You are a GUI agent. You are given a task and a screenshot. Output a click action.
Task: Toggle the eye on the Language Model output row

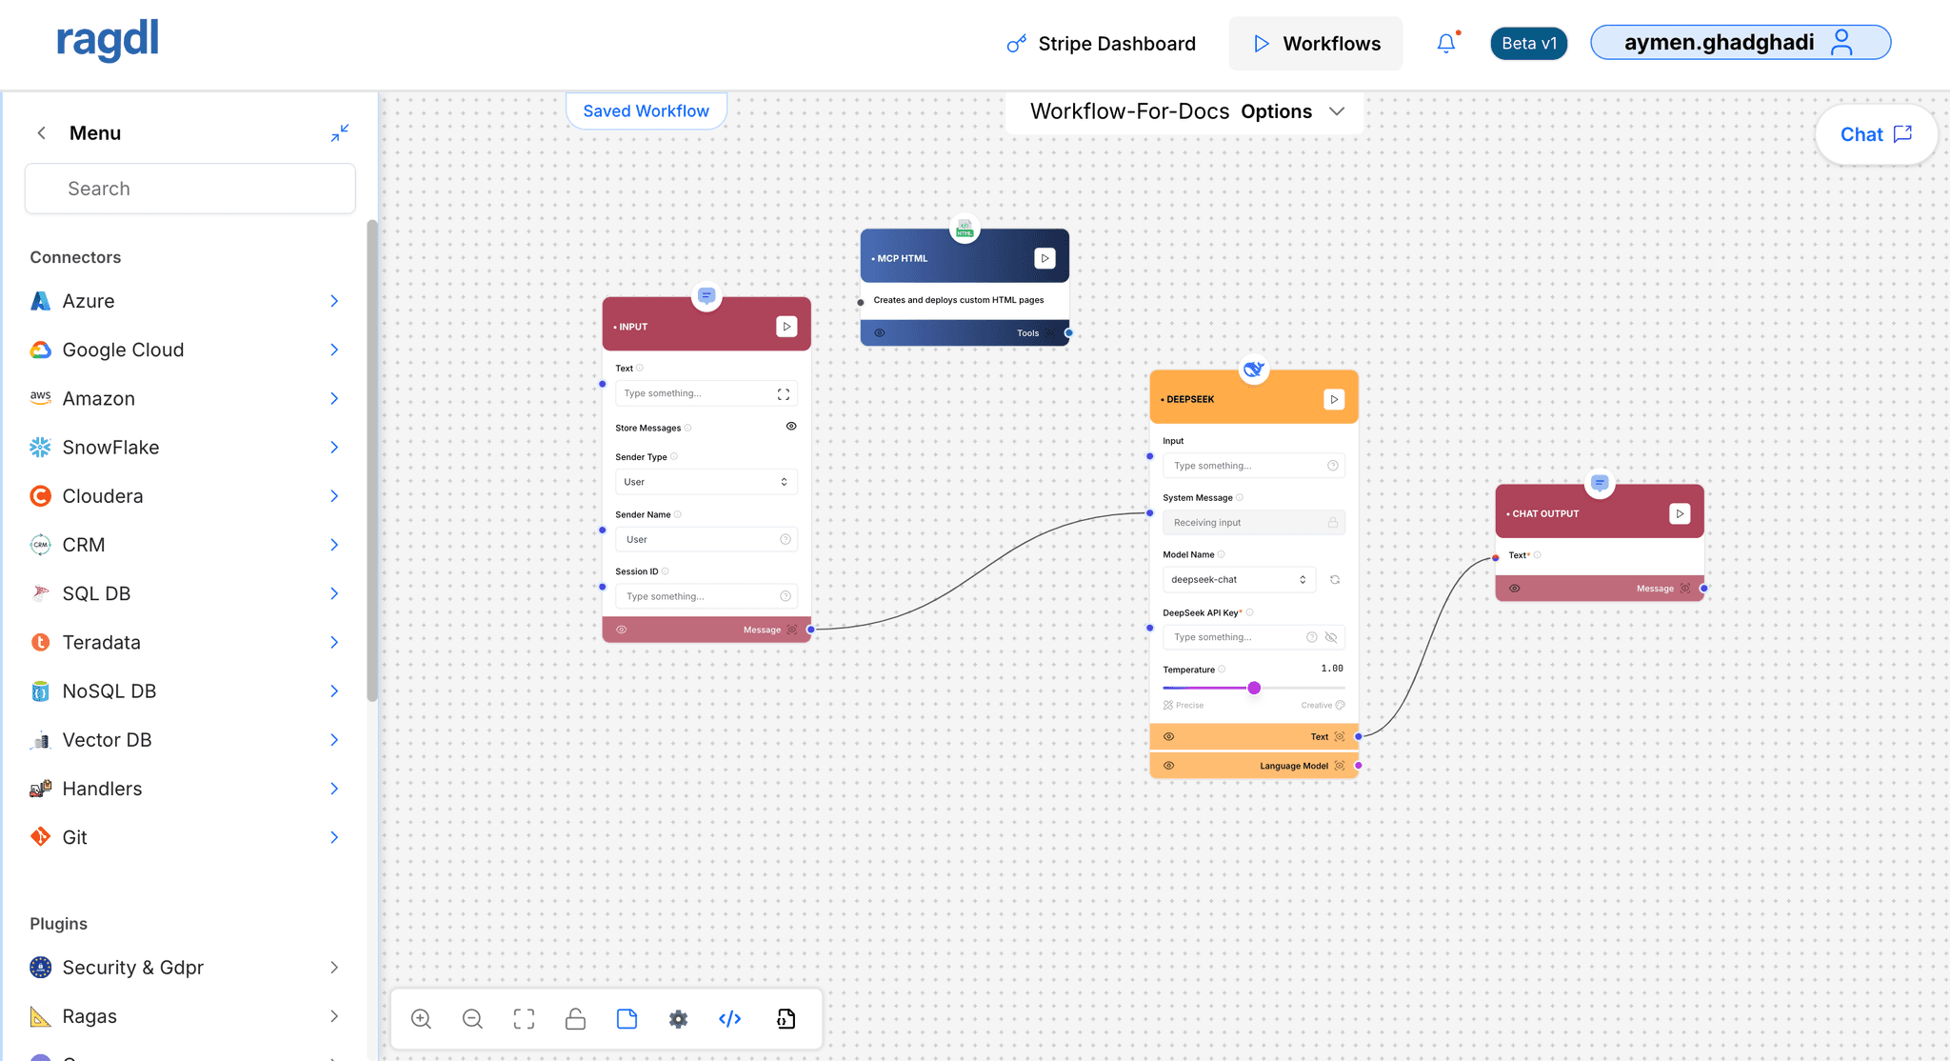pos(1169,764)
